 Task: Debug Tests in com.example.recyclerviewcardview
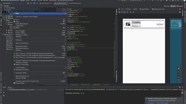[x=40, y=55]
